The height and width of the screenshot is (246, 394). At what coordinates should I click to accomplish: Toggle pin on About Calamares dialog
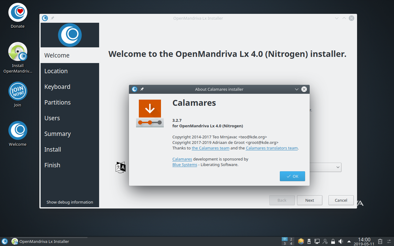(x=142, y=89)
